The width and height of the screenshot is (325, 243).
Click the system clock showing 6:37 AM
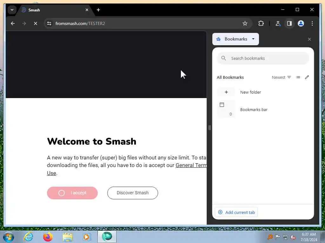tap(309, 237)
